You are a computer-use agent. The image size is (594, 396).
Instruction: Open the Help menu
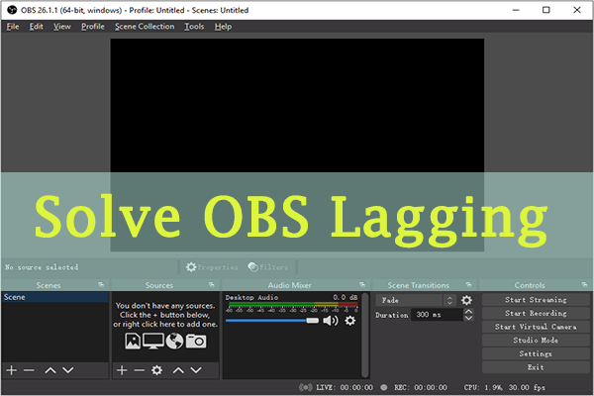[x=223, y=27]
